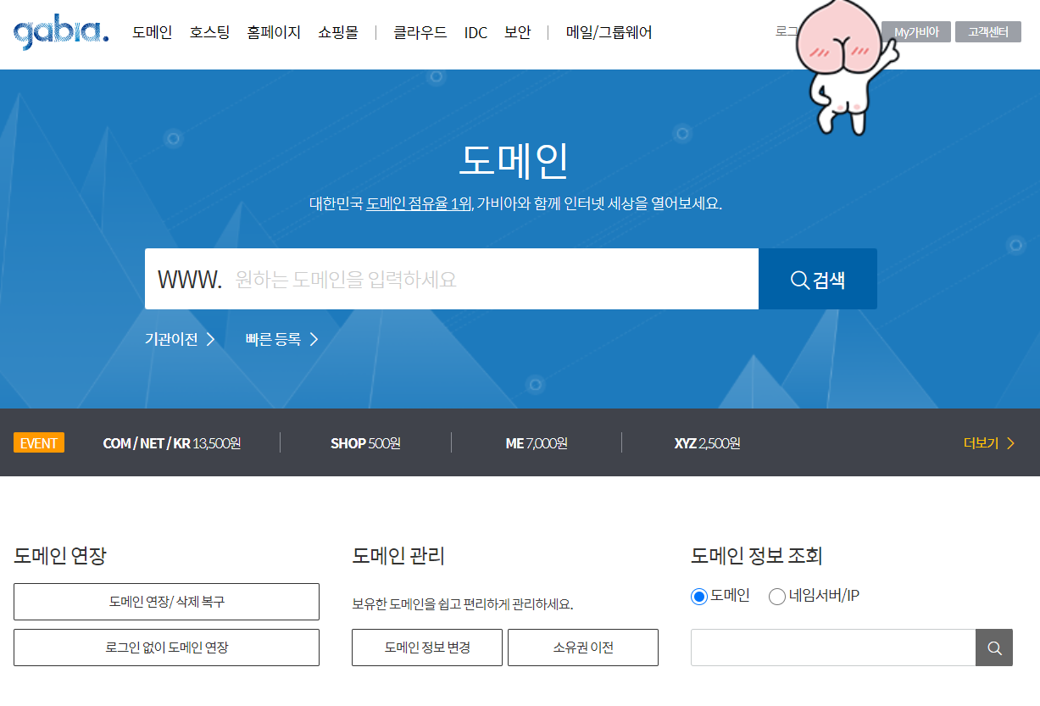Image resolution: width=1040 pixels, height=706 pixels.
Task: Open the IDC menu
Action: 476,33
